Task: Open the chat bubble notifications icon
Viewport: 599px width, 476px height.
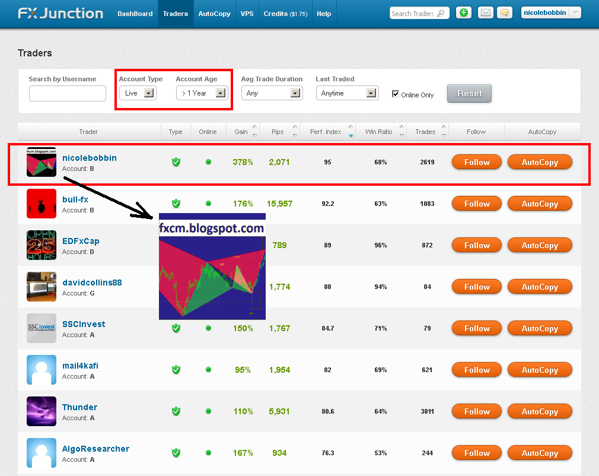Action: [505, 12]
